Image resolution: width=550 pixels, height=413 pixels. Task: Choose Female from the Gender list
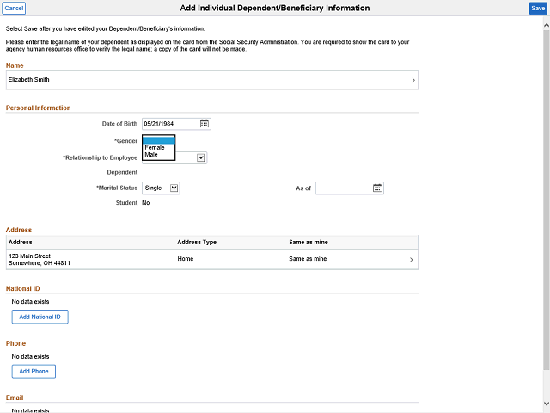(155, 148)
